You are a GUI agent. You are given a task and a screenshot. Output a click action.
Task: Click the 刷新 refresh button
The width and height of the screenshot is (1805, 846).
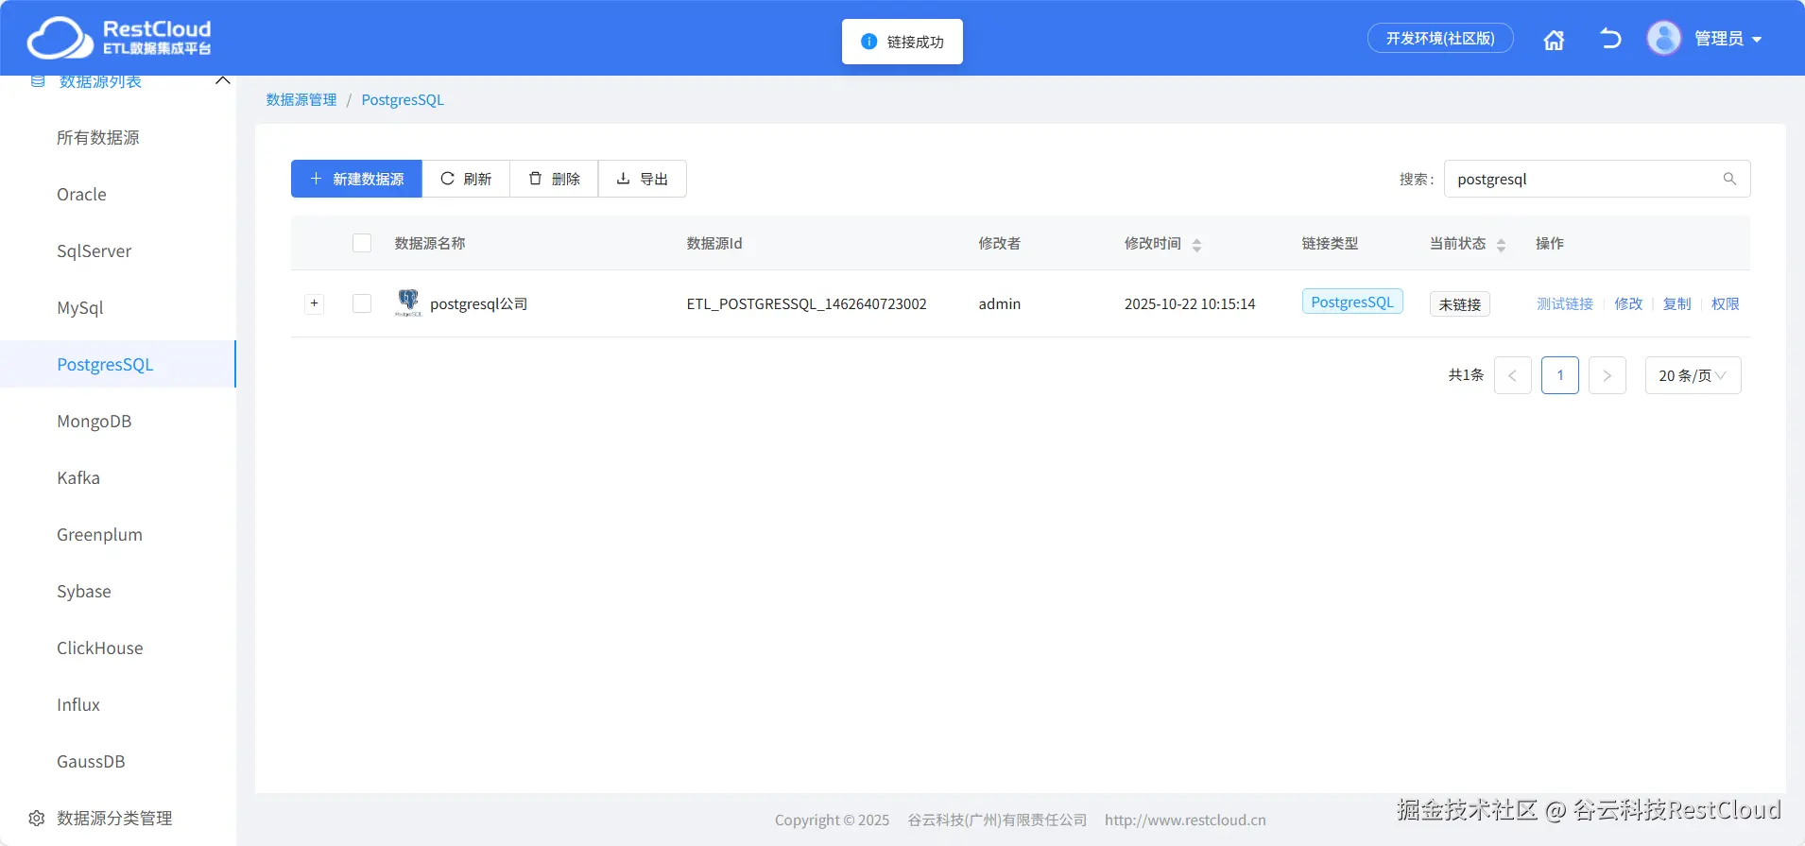466,179
